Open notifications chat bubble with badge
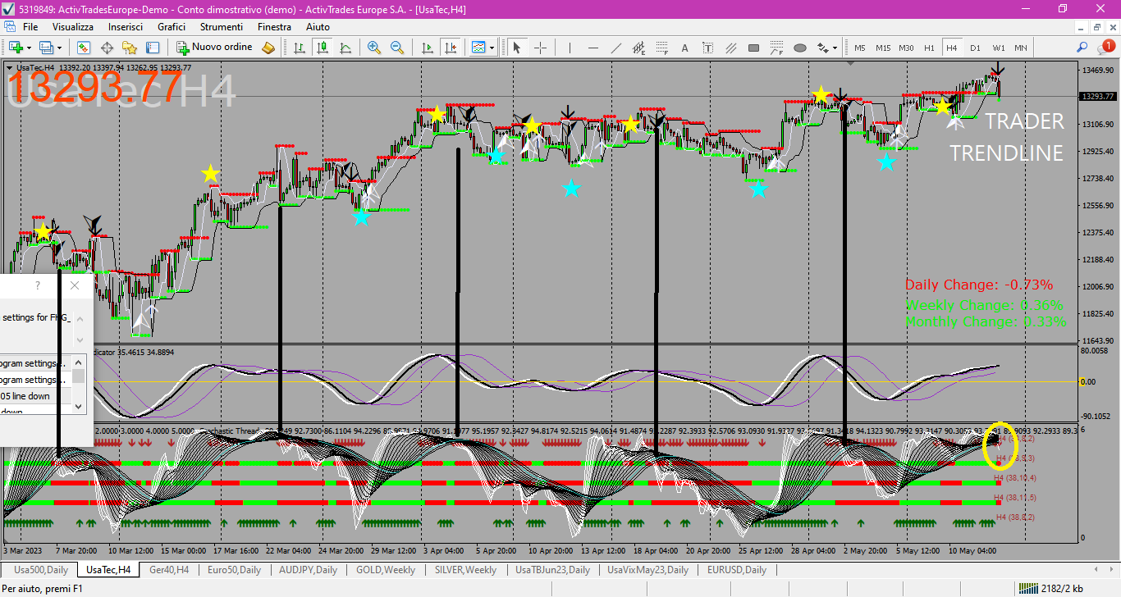Image resolution: width=1121 pixels, height=597 pixels. 1105,48
